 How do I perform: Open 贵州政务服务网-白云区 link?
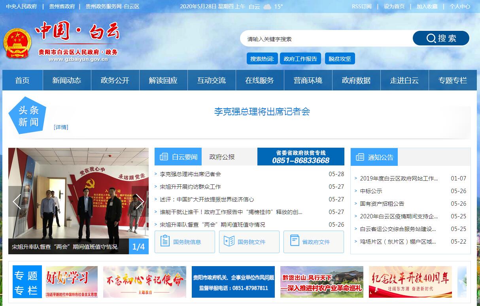click(x=112, y=6)
